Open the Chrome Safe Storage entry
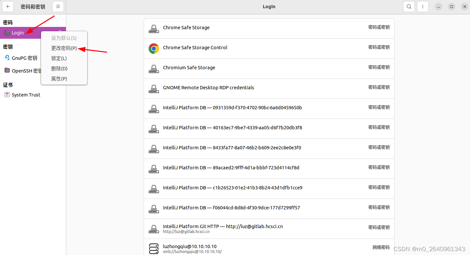The height and width of the screenshot is (255, 470). pyautogui.click(x=269, y=29)
